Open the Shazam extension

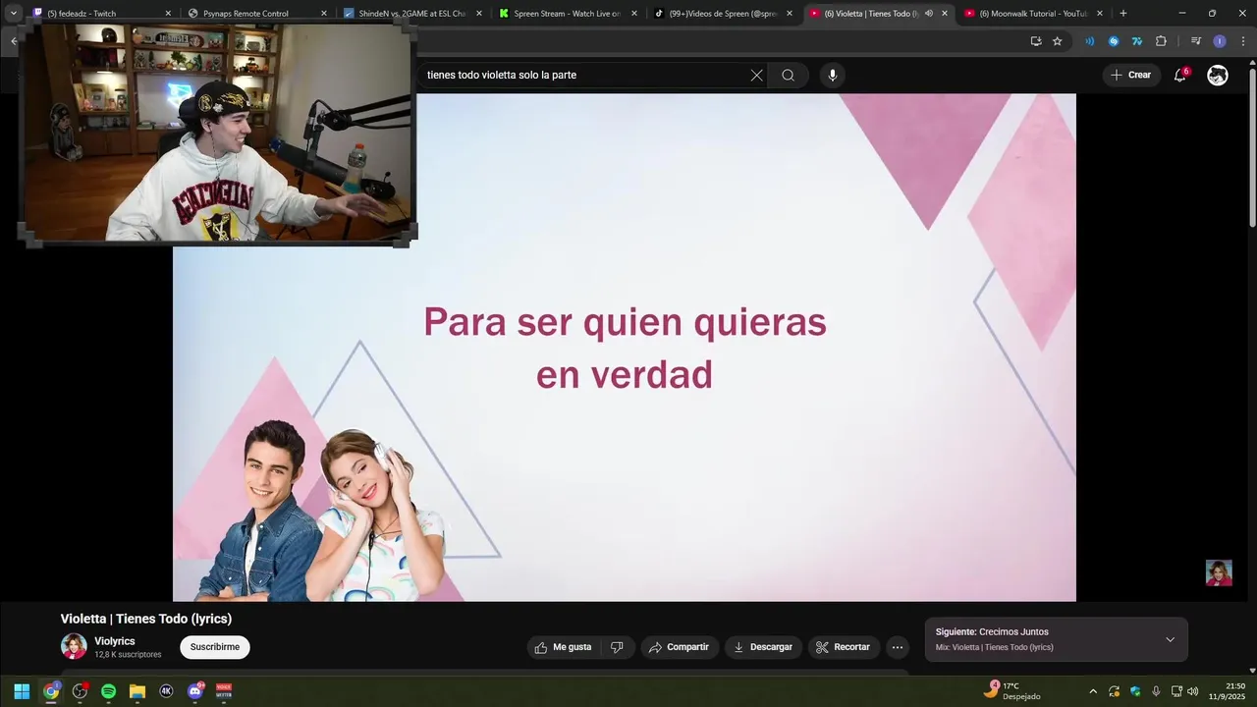1114,41
